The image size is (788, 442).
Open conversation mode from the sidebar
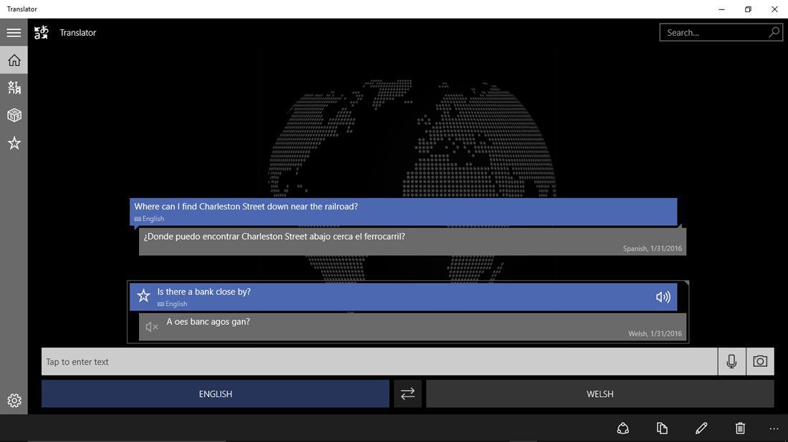pos(14,87)
